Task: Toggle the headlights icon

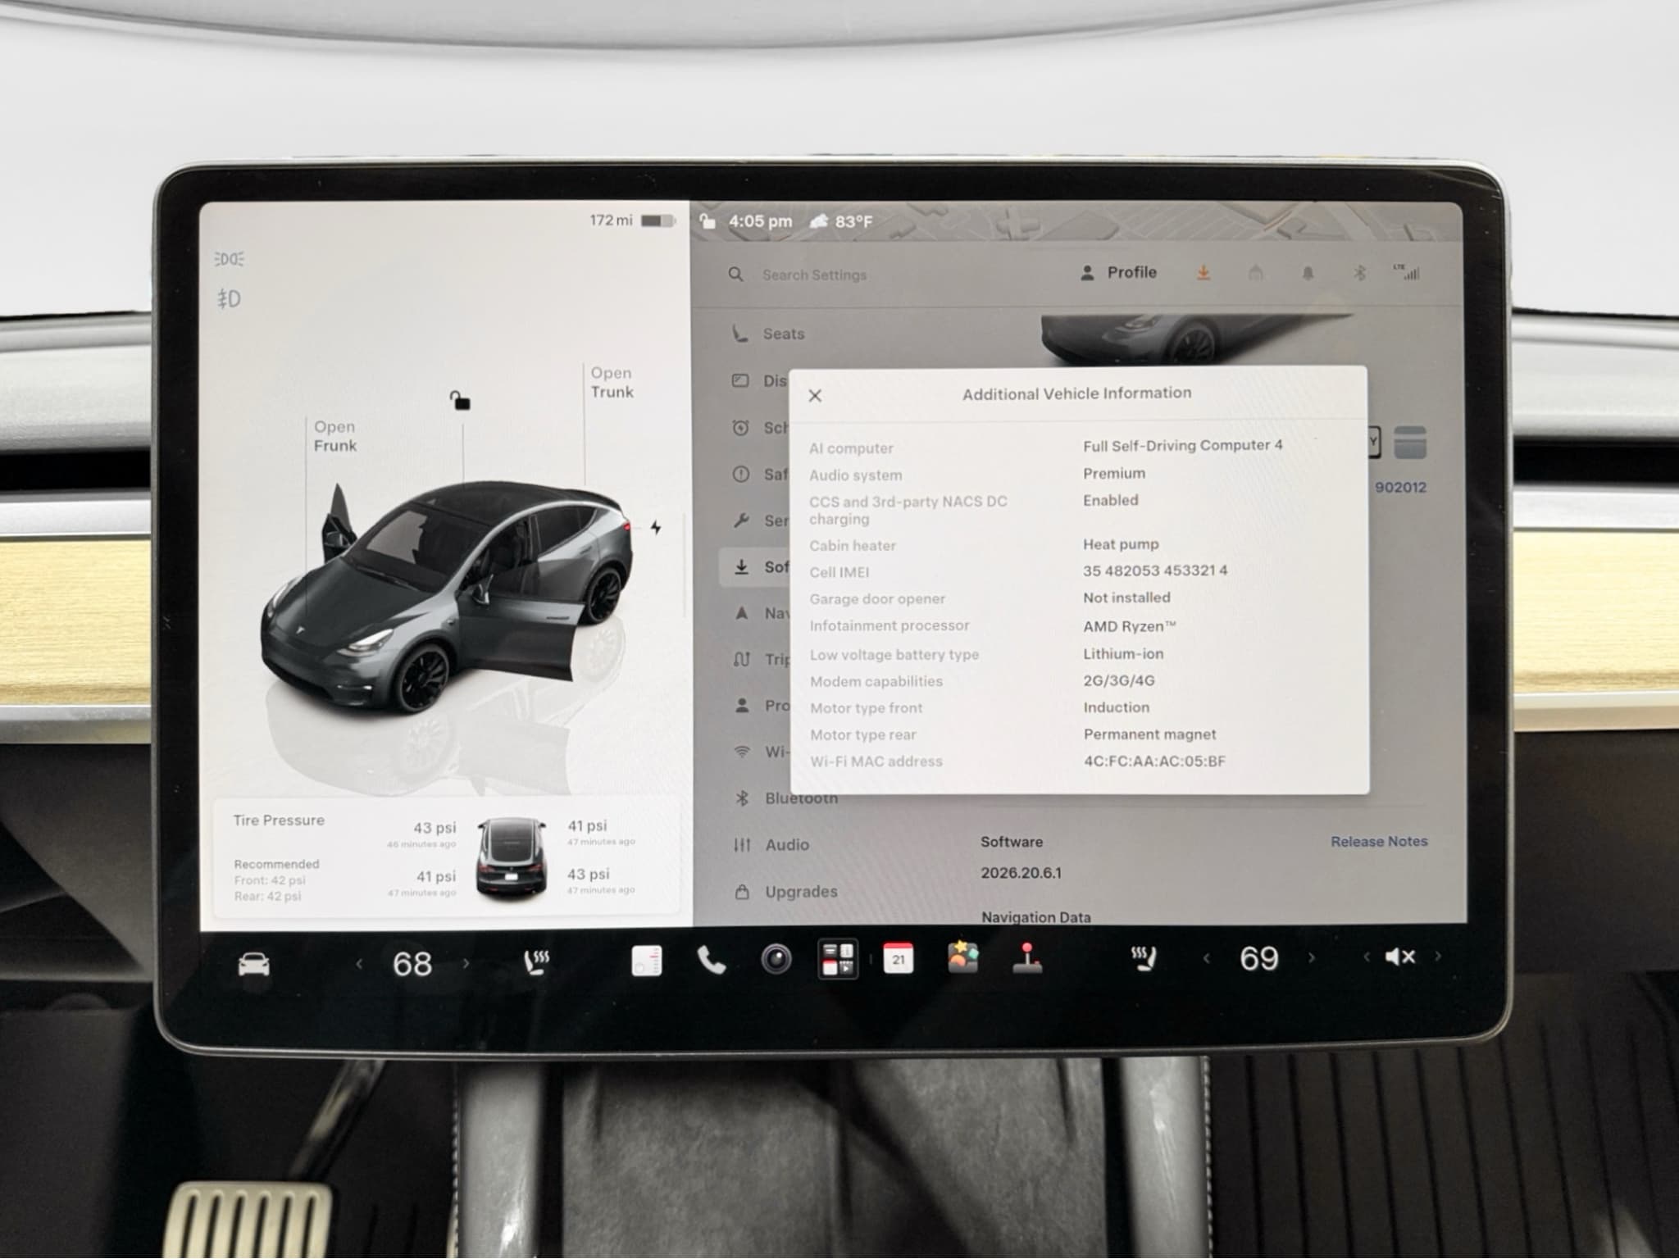Action: (229, 259)
